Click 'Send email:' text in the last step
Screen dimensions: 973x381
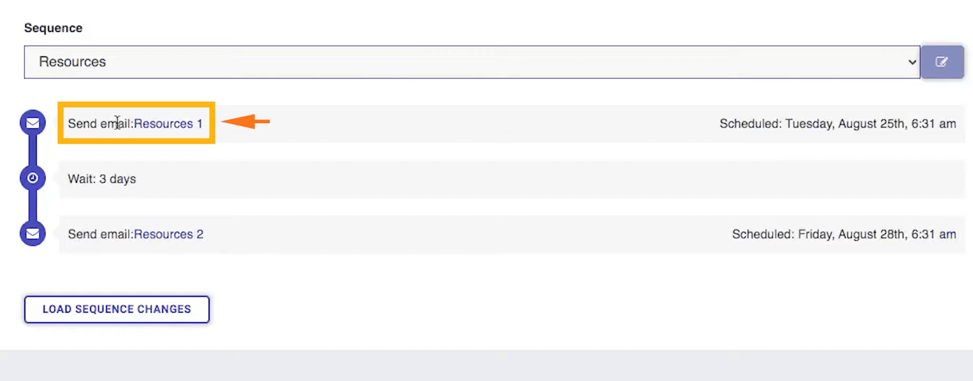coord(101,234)
